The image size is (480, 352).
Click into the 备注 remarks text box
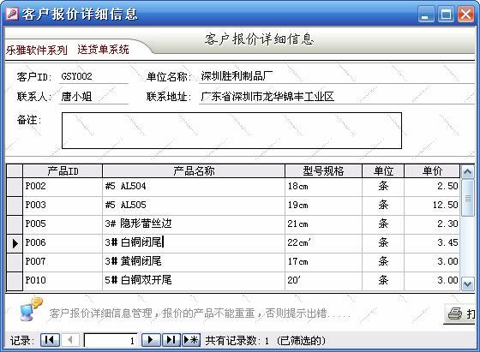point(231,130)
